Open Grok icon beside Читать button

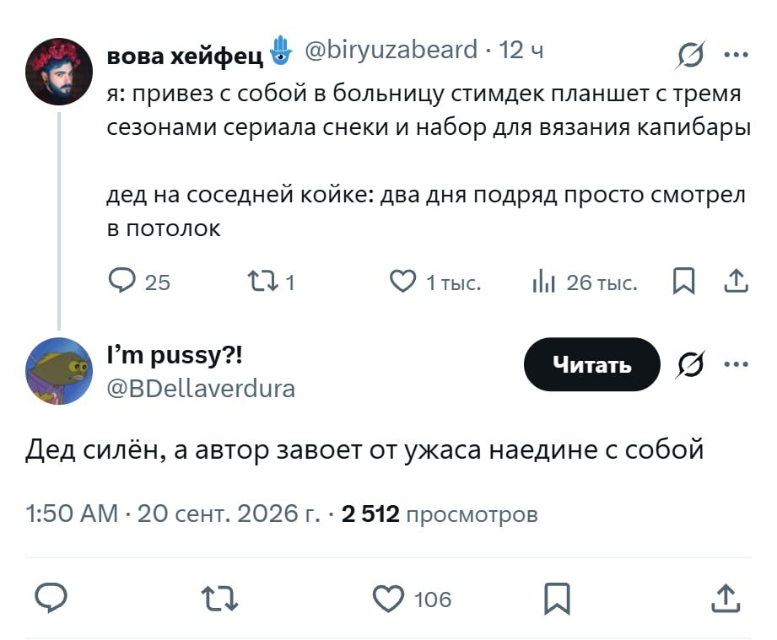690,364
